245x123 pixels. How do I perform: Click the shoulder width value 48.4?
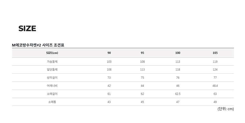pos(215,86)
